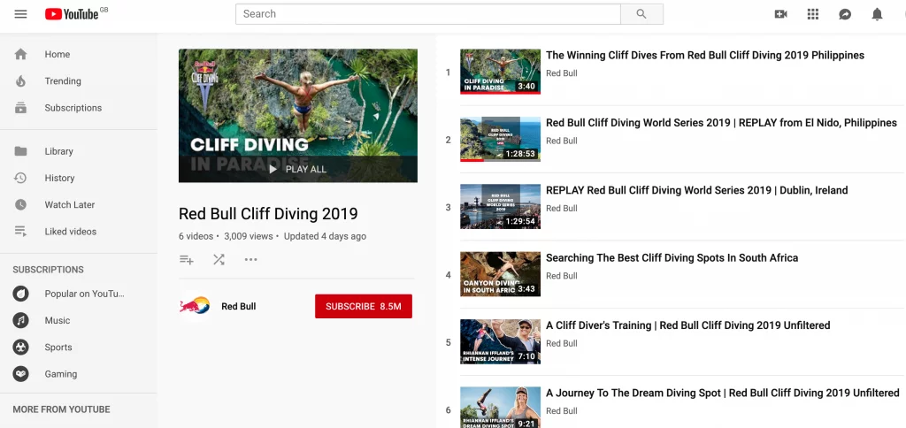Click the Canyon Diving South Africa thumbnail
This screenshot has width=906, height=428.
(501, 274)
